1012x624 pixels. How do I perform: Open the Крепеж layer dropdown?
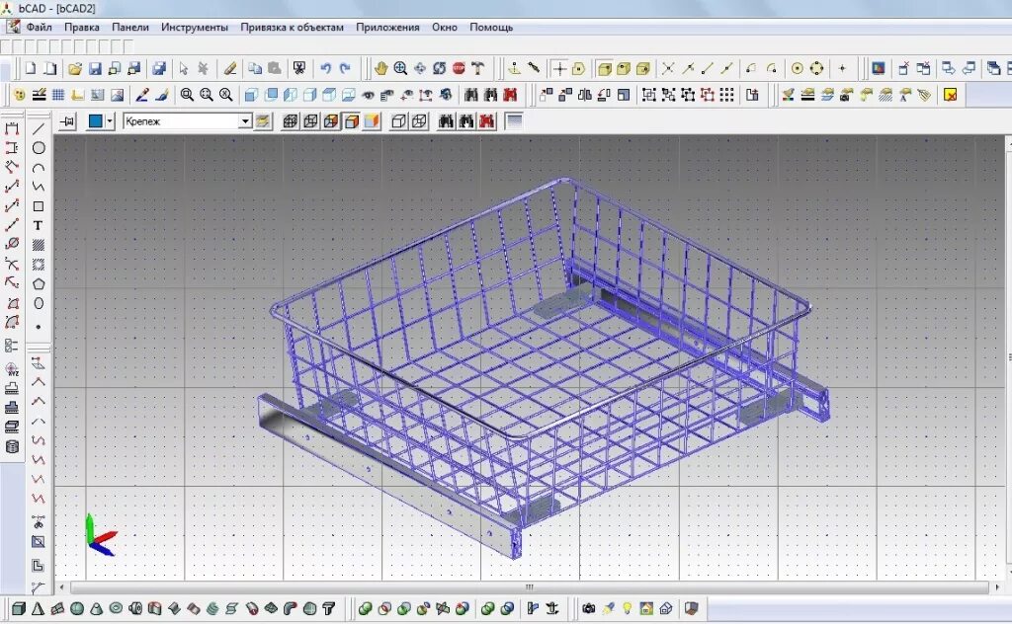[245, 121]
